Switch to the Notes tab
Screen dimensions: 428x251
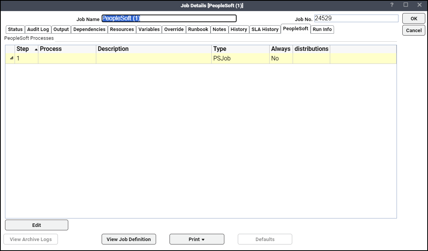pyautogui.click(x=219, y=29)
